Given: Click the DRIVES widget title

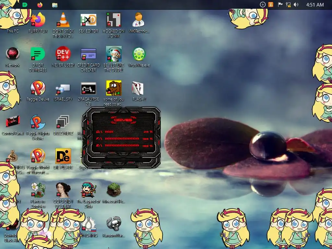Looking at the screenshot, I should pyautogui.click(x=123, y=120).
